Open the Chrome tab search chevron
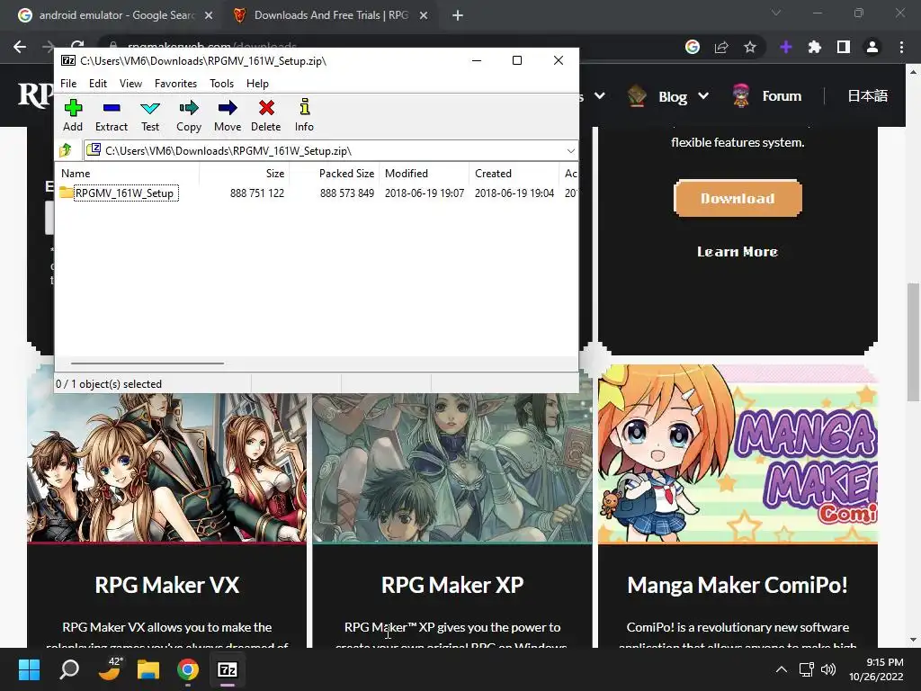 point(776,13)
